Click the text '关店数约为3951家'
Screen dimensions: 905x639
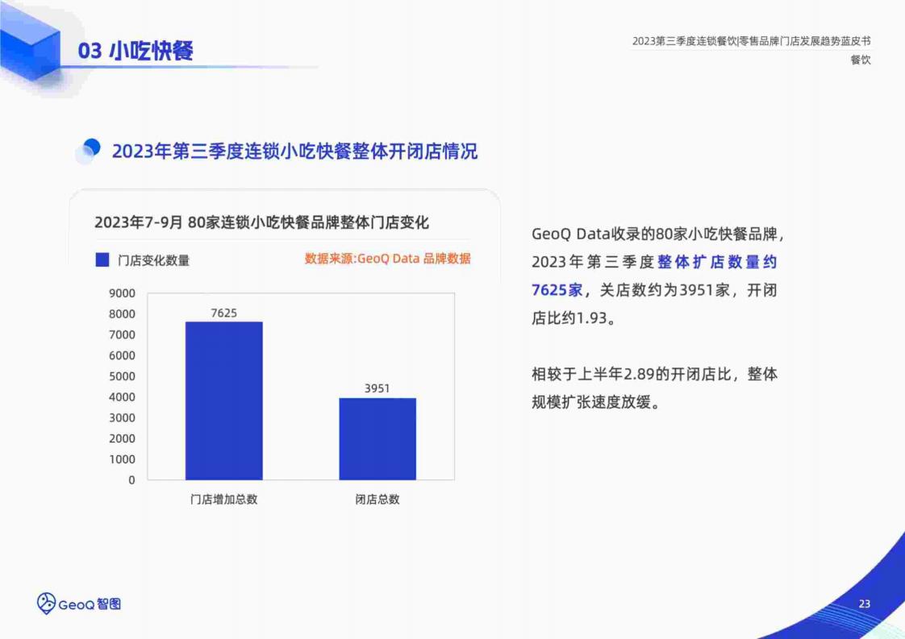[x=665, y=289]
